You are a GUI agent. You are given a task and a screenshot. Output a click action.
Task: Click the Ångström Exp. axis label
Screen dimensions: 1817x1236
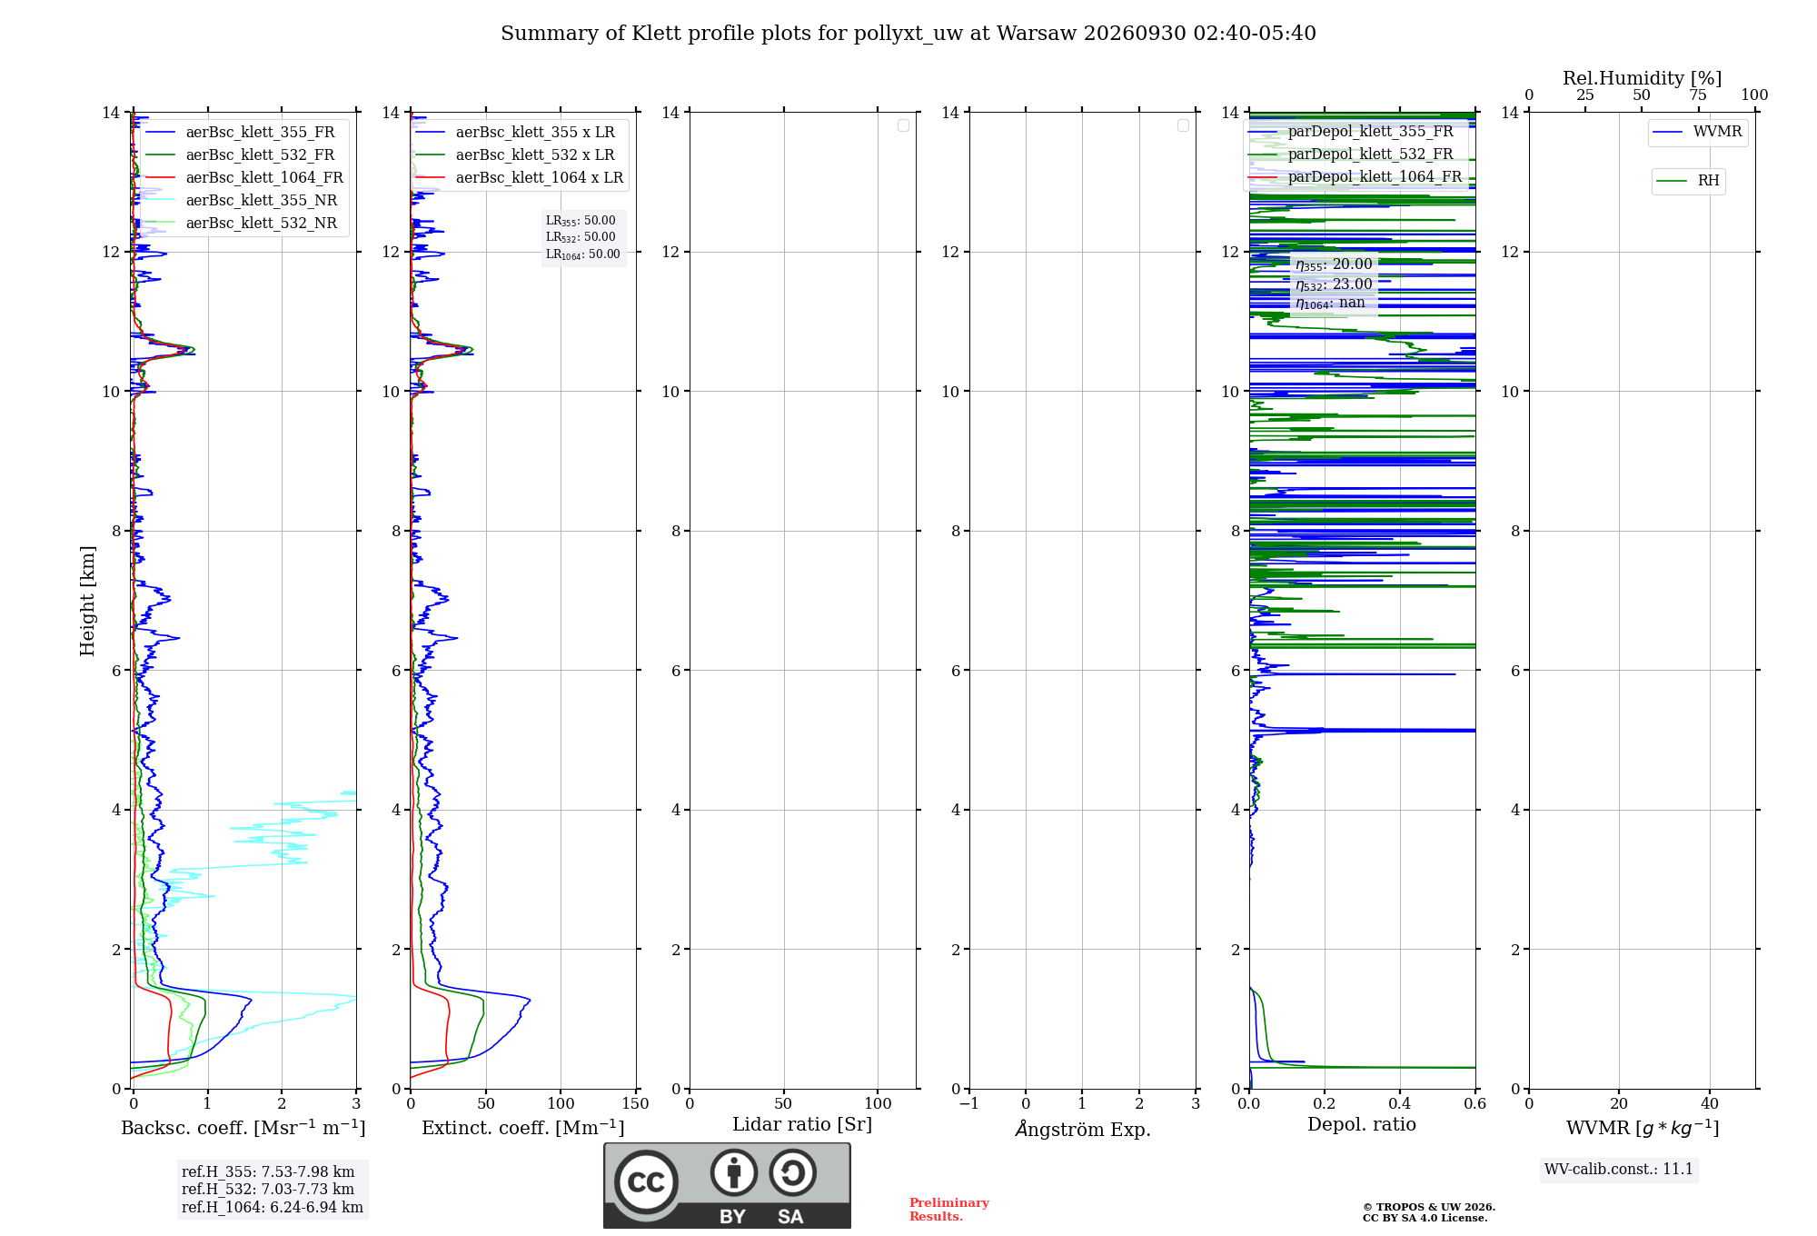1083,1129
